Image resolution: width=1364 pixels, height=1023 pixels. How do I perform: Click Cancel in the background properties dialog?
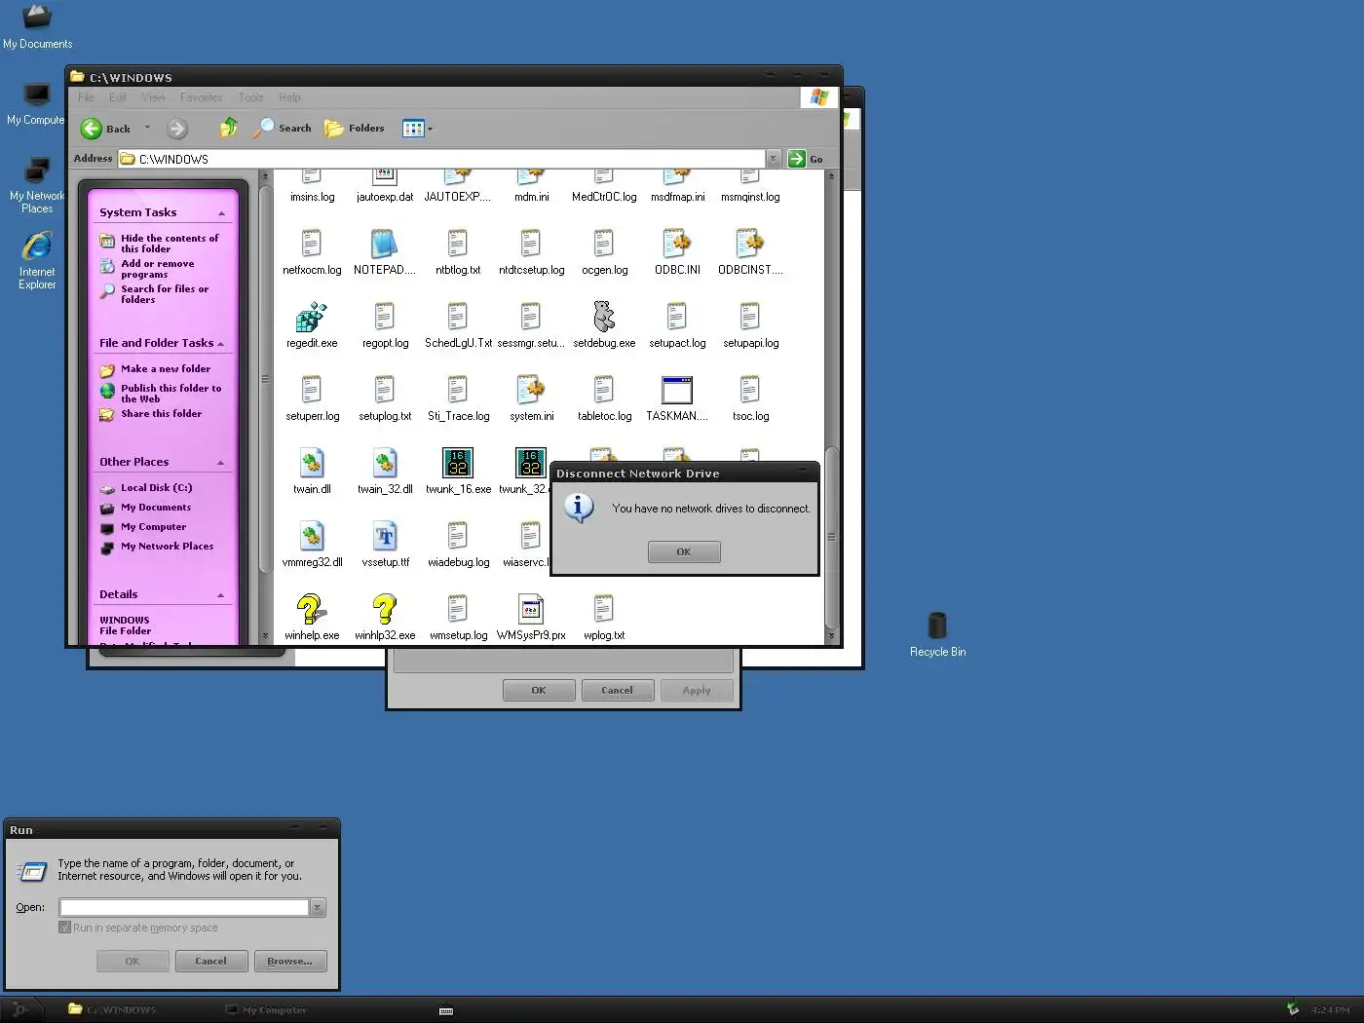pos(617,691)
